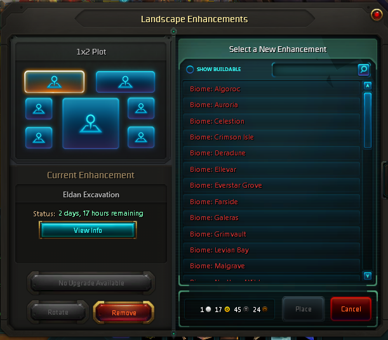The image size is (388, 340).
Task: Pick the upper-left small plot icon
Action: point(39,108)
